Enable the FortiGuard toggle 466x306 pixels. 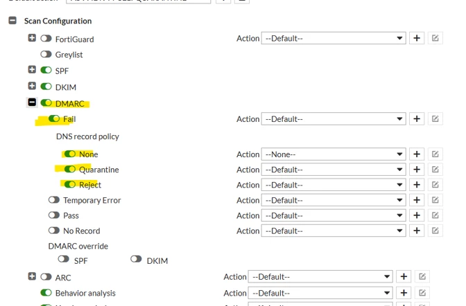pos(46,38)
